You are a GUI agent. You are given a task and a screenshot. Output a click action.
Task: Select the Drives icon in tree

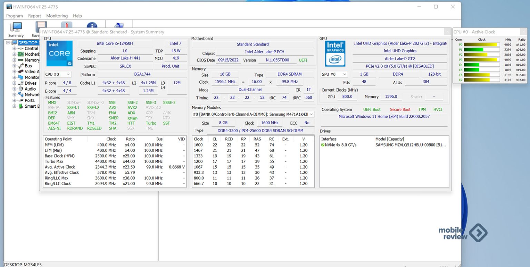tap(21, 83)
